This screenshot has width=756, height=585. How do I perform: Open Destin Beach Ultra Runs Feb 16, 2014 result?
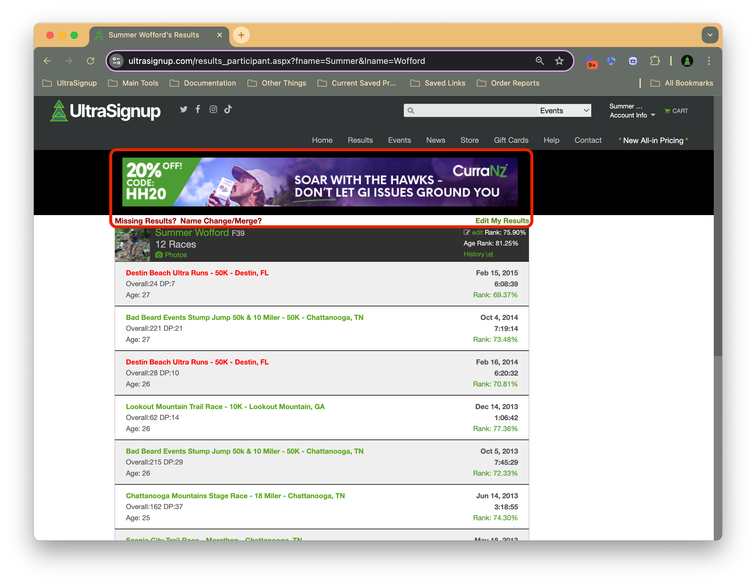click(x=197, y=362)
